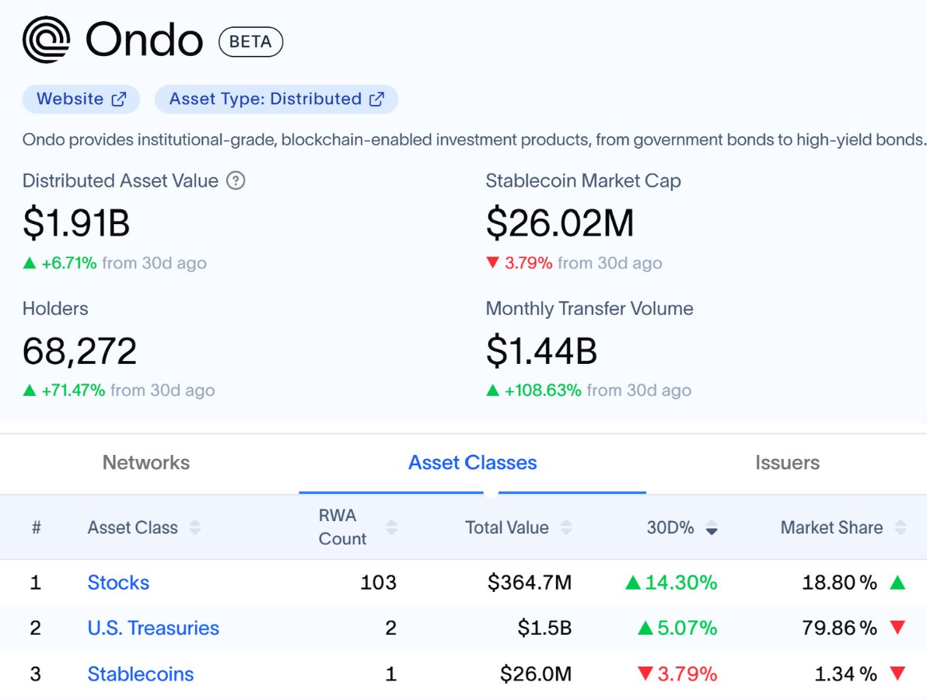Click the +108.63% transfer volume change

543,390
